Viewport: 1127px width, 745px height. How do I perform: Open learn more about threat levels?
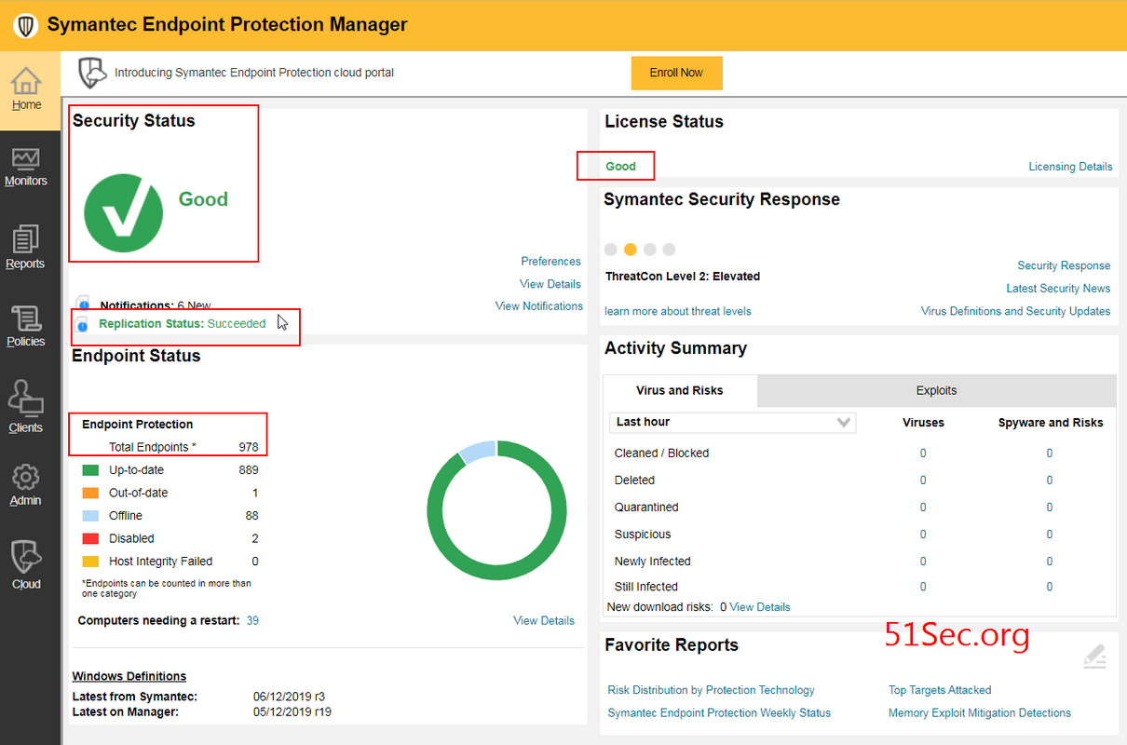[x=678, y=311]
